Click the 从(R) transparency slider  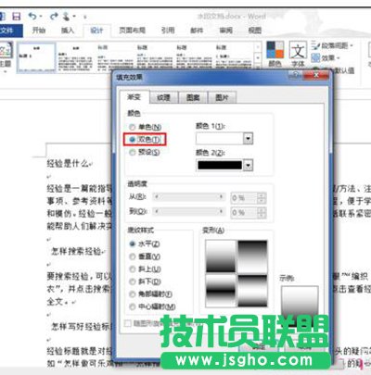click(x=188, y=196)
